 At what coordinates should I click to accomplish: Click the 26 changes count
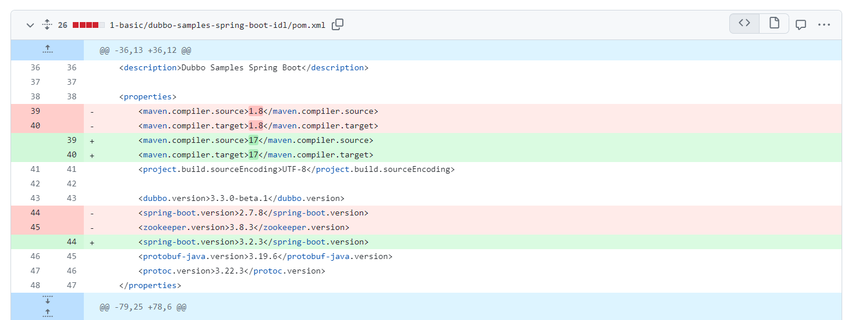tap(62, 25)
